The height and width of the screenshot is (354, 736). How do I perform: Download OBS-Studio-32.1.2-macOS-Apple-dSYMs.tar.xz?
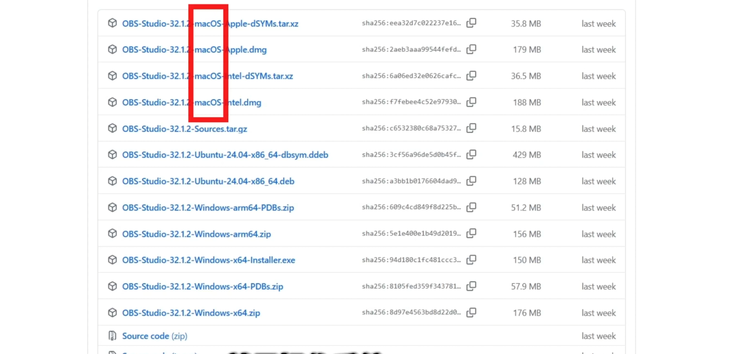coord(210,24)
